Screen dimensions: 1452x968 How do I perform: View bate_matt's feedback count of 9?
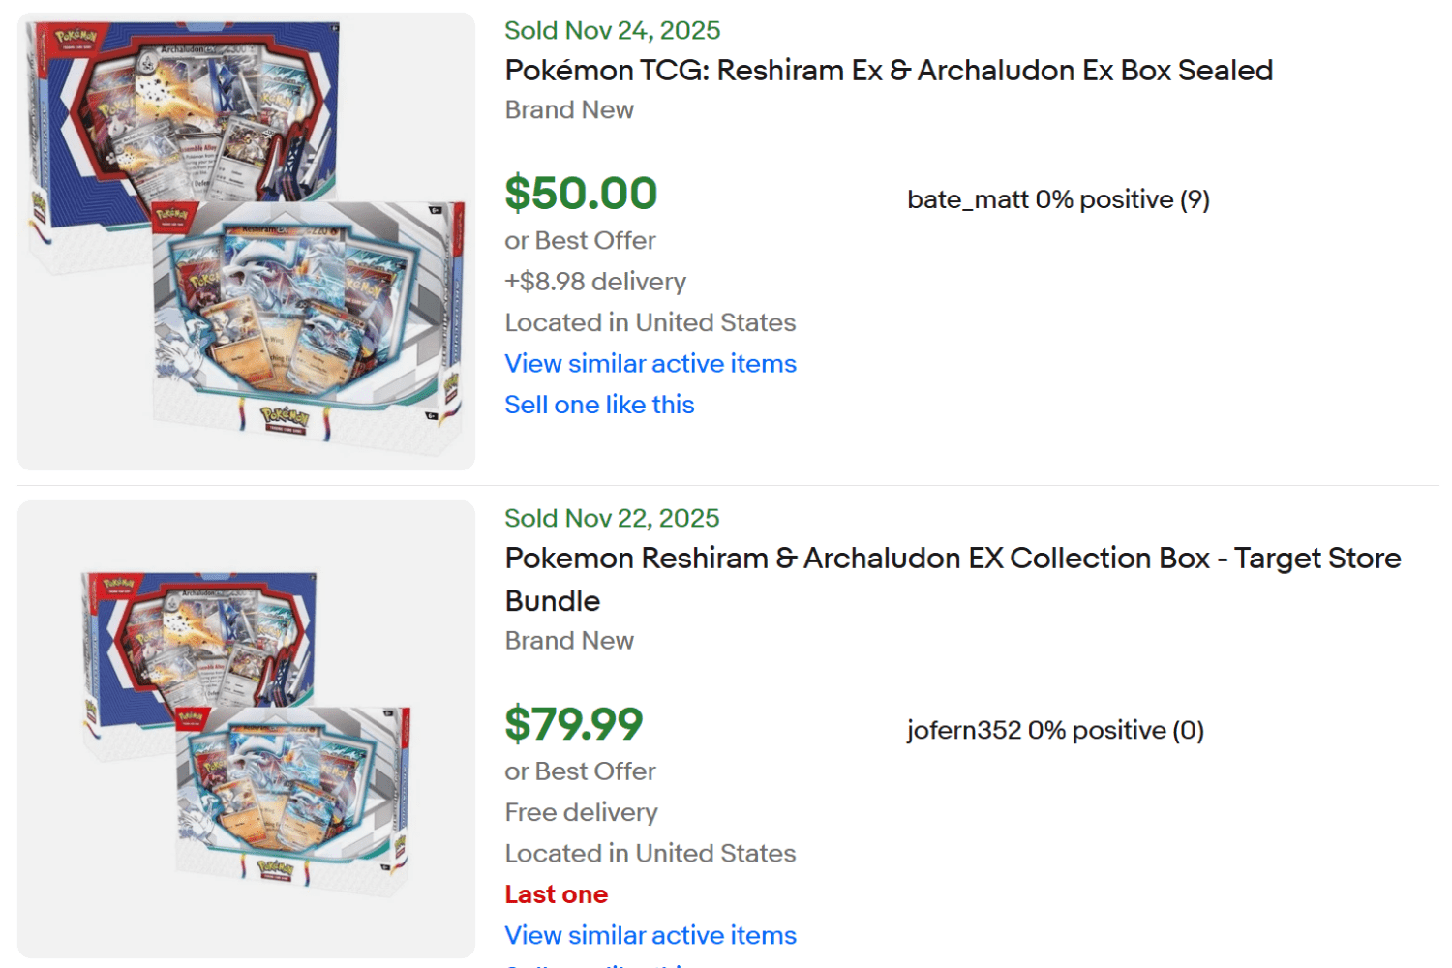pos(1196,199)
